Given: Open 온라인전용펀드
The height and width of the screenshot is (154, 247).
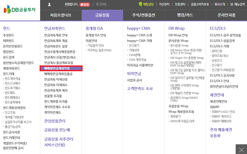Looking at the screenshot, I should (x=13, y=46).
